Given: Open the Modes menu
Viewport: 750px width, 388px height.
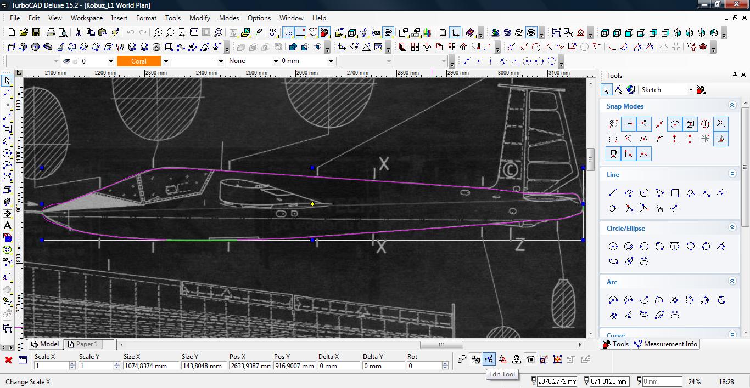Looking at the screenshot, I should (229, 18).
